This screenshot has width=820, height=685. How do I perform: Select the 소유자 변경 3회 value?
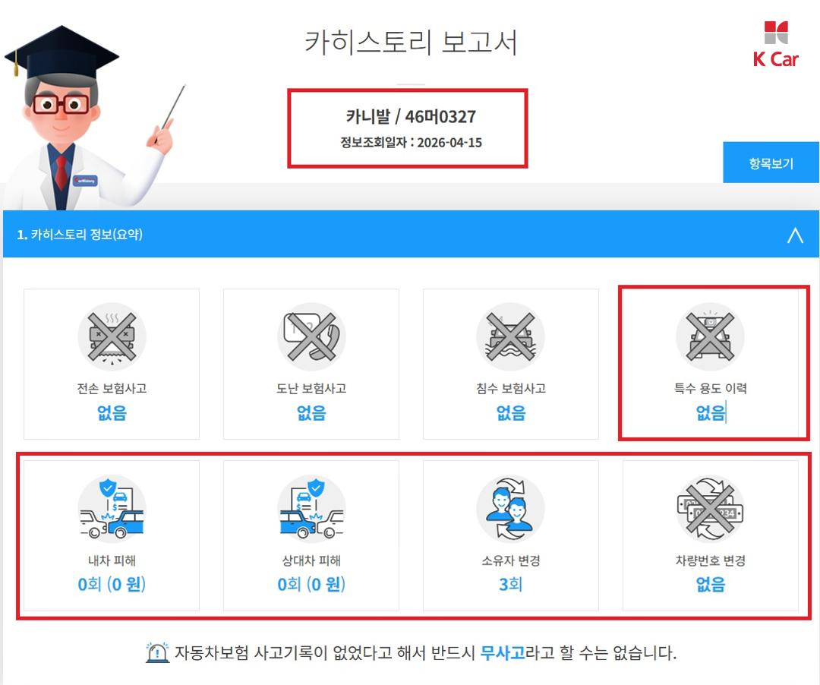510,584
